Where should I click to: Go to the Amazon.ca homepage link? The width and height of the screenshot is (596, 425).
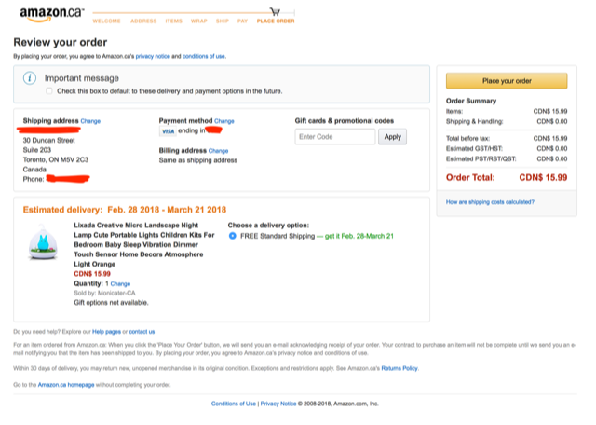[65, 385]
